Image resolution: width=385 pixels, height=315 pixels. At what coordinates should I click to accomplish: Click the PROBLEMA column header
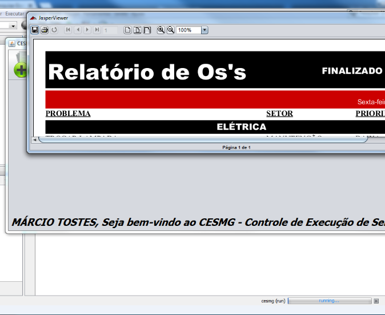click(68, 114)
